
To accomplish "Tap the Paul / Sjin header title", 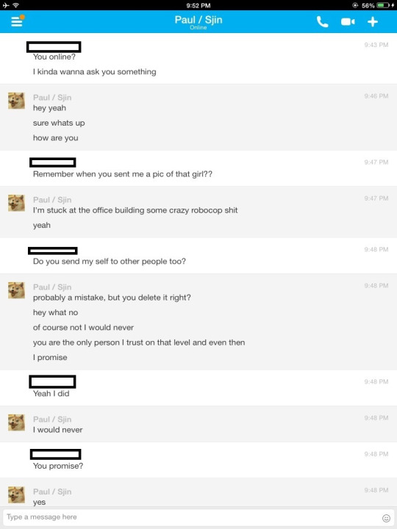I will click(x=198, y=20).
